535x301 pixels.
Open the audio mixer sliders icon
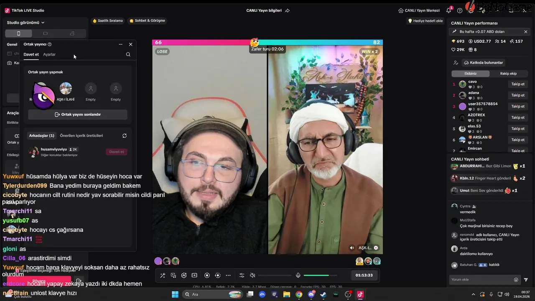click(242, 275)
